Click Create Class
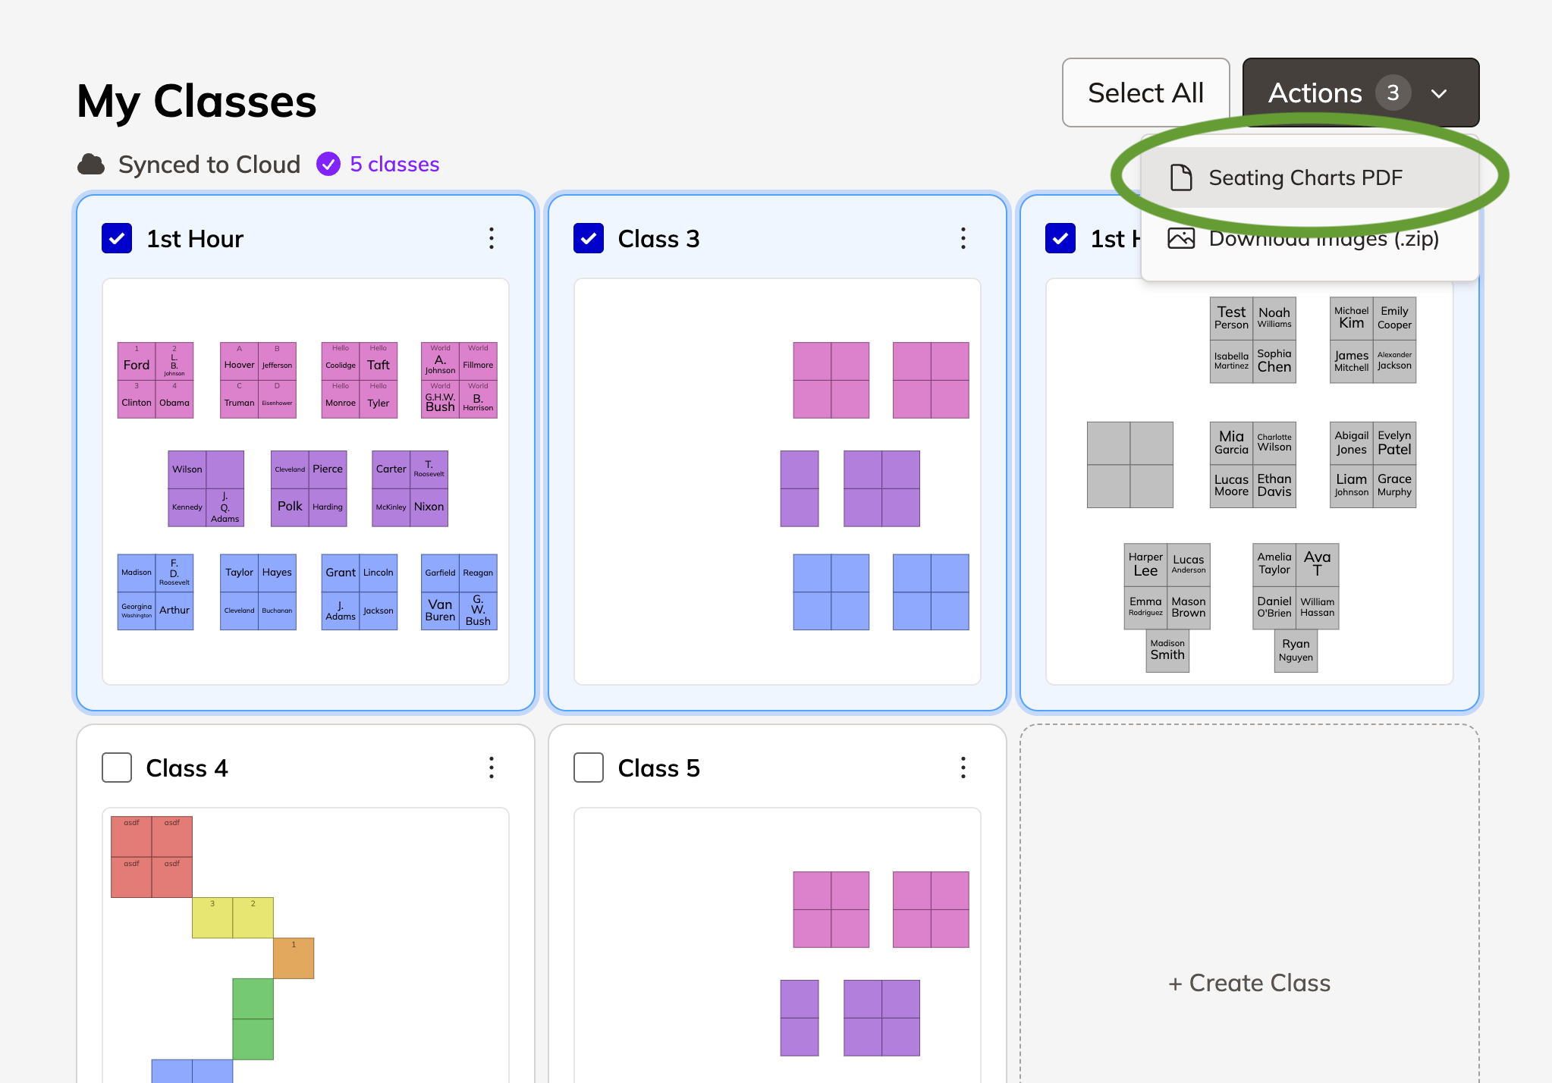1552x1083 pixels. (x=1249, y=982)
